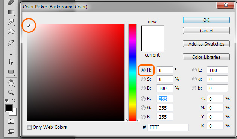The width and height of the screenshot is (237, 139).
Task: Select the S saturation radio button
Action: pos(143,79)
